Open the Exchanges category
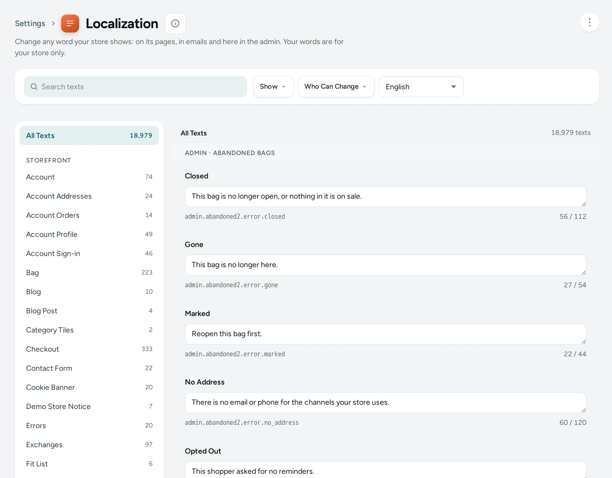Screen dimensions: 612x478 click(x=89, y=445)
